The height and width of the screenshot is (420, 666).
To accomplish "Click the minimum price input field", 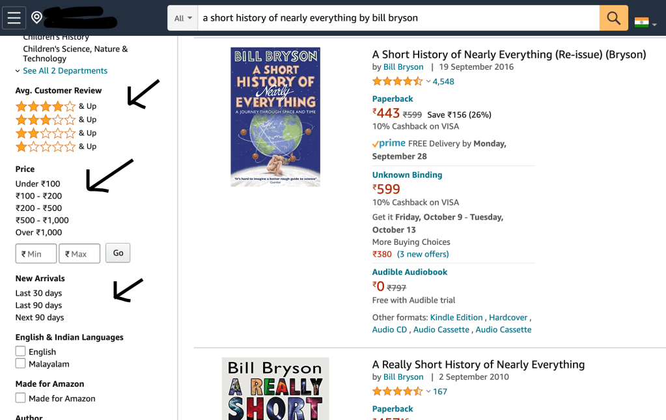I will (36, 253).
